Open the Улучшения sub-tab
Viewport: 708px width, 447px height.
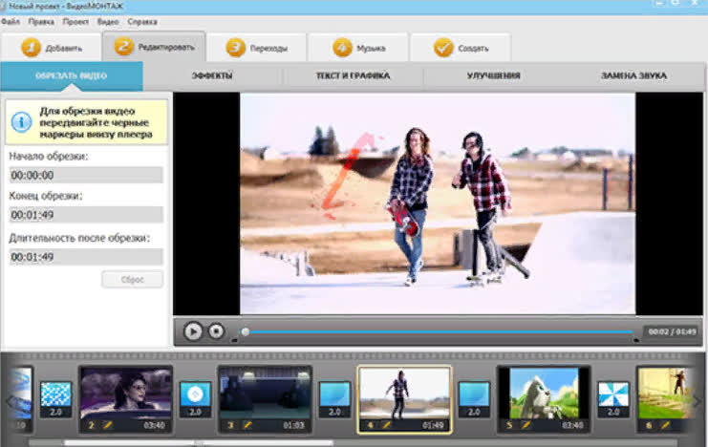click(494, 75)
